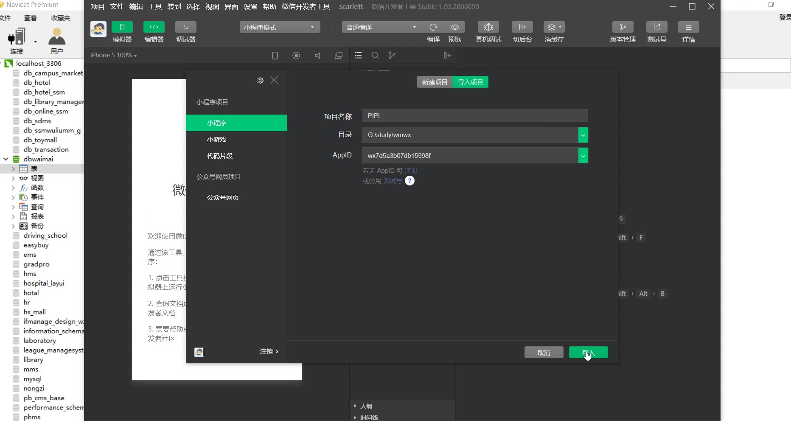Select db_hotel in Navicat tree
Viewport: 791px width, 421px height.
[36, 83]
